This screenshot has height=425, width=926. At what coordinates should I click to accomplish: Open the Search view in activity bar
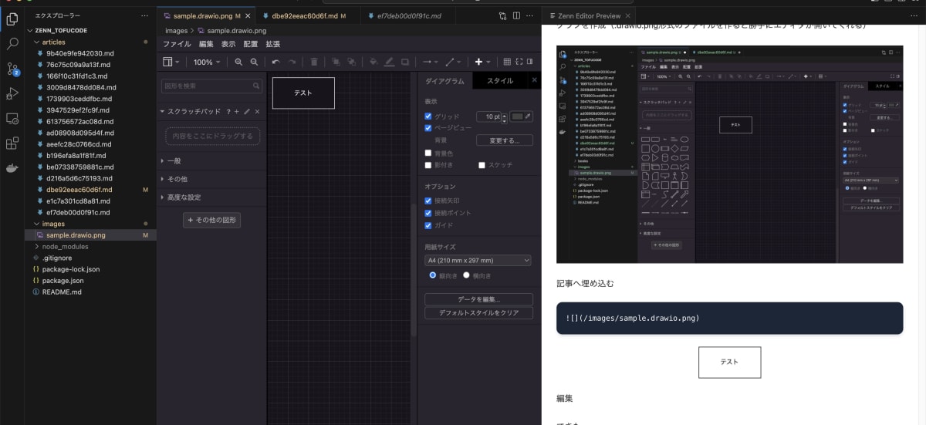point(12,43)
